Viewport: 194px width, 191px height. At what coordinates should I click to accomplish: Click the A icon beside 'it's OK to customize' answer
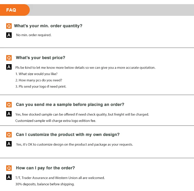tap(9, 144)
